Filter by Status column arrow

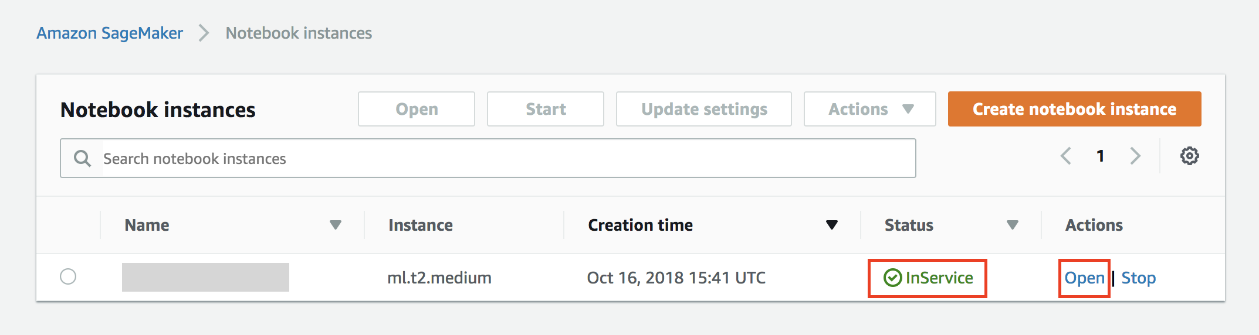tap(1012, 225)
